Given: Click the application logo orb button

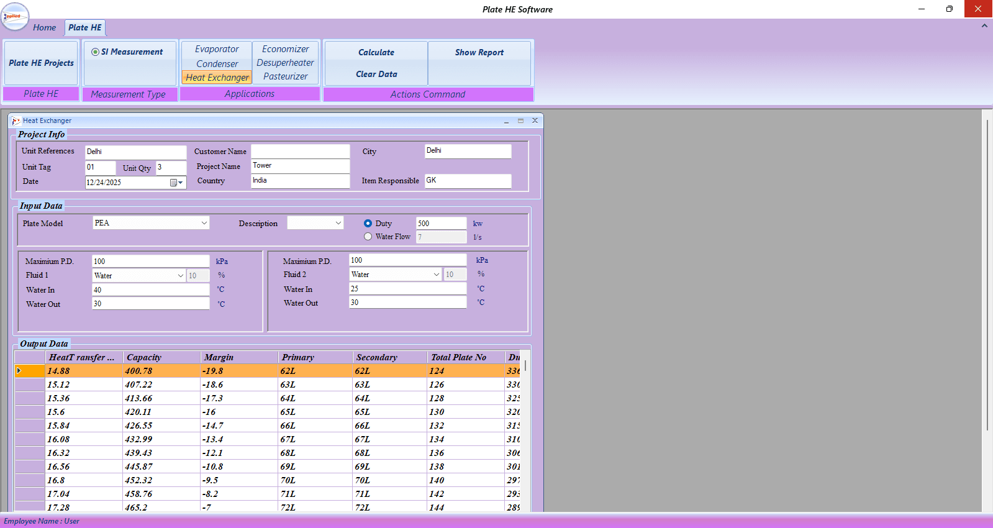Looking at the screenshot, I should [x=15, y=17].
